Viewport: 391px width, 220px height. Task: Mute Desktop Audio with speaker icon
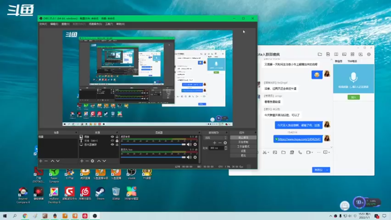189,144
